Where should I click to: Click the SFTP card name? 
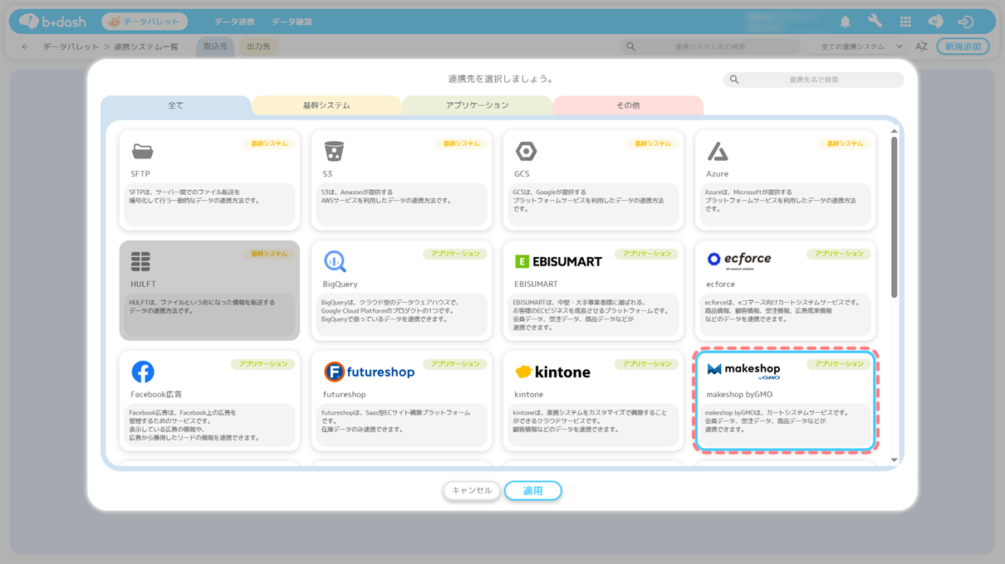[140, 174]
